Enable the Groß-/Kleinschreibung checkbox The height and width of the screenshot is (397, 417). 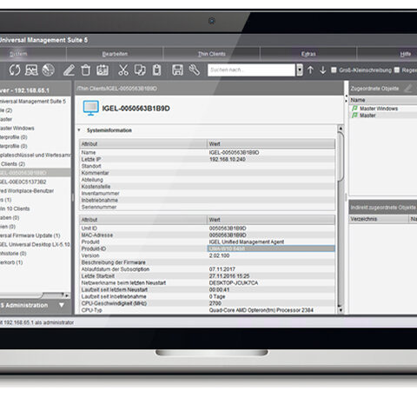pyautogui.click(x=334, y=70)
